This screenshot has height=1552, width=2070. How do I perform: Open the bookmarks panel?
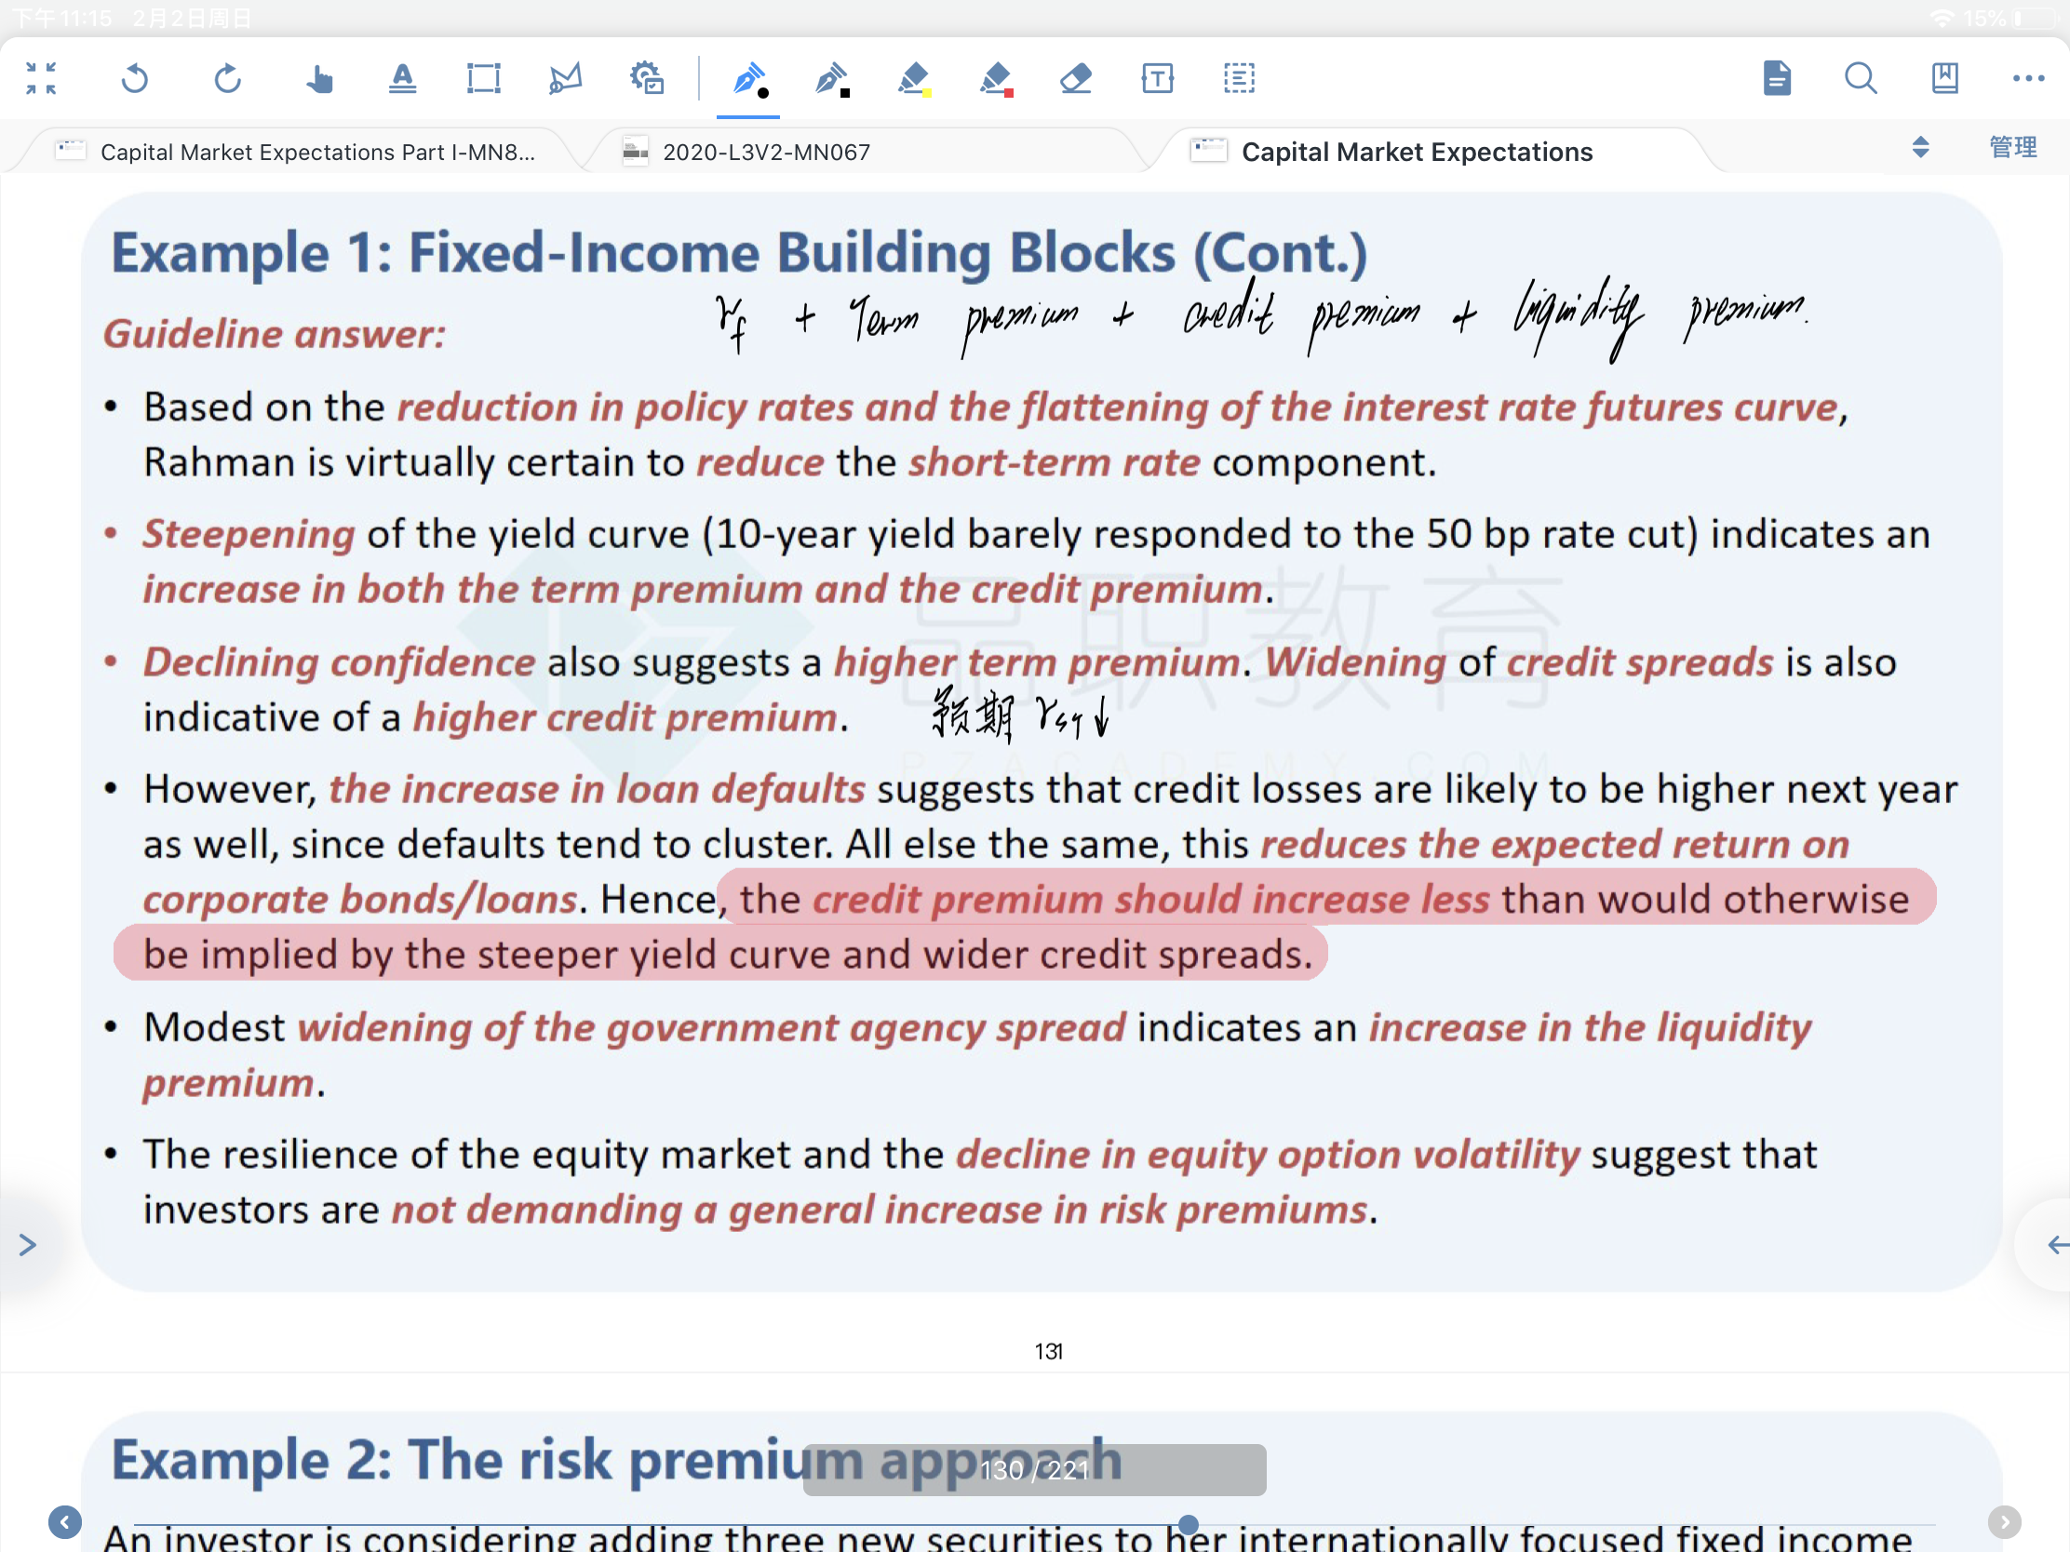[x=1944, y=78]
